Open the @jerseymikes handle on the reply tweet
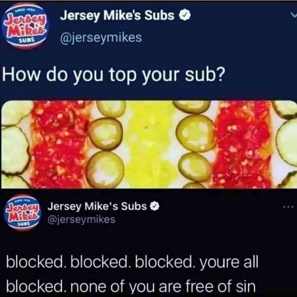Viewport: 297px width, 297px height. point(81,220)
